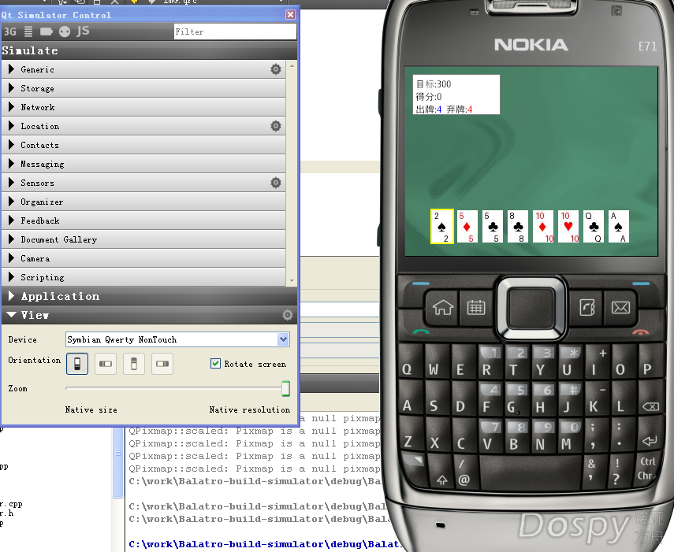The image size is (674, 552).
Task: Click the battery icon in Simulator toolbar
Action: [x=46, y=31]
